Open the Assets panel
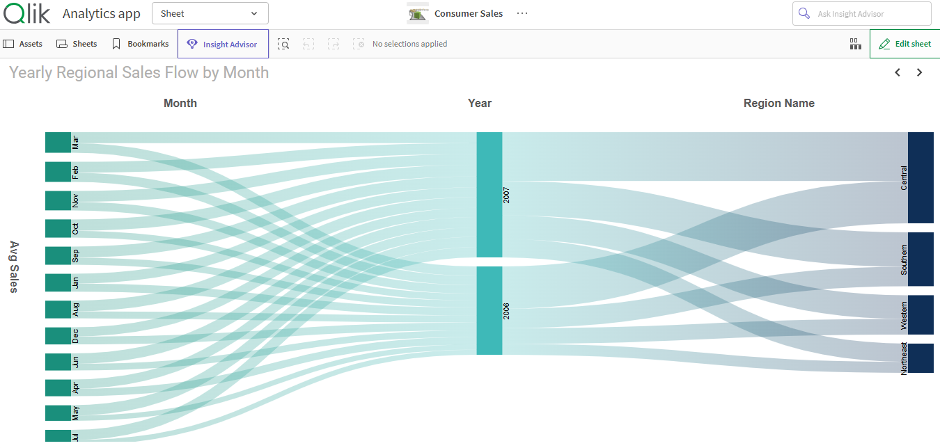Image resolution: width=940 pixels, height=448 pixels. click(23, 43)
